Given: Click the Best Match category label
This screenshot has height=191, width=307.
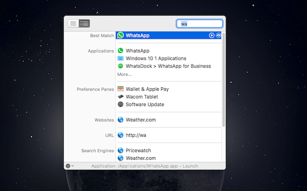Looking at the screenshot, I should 102,36.
